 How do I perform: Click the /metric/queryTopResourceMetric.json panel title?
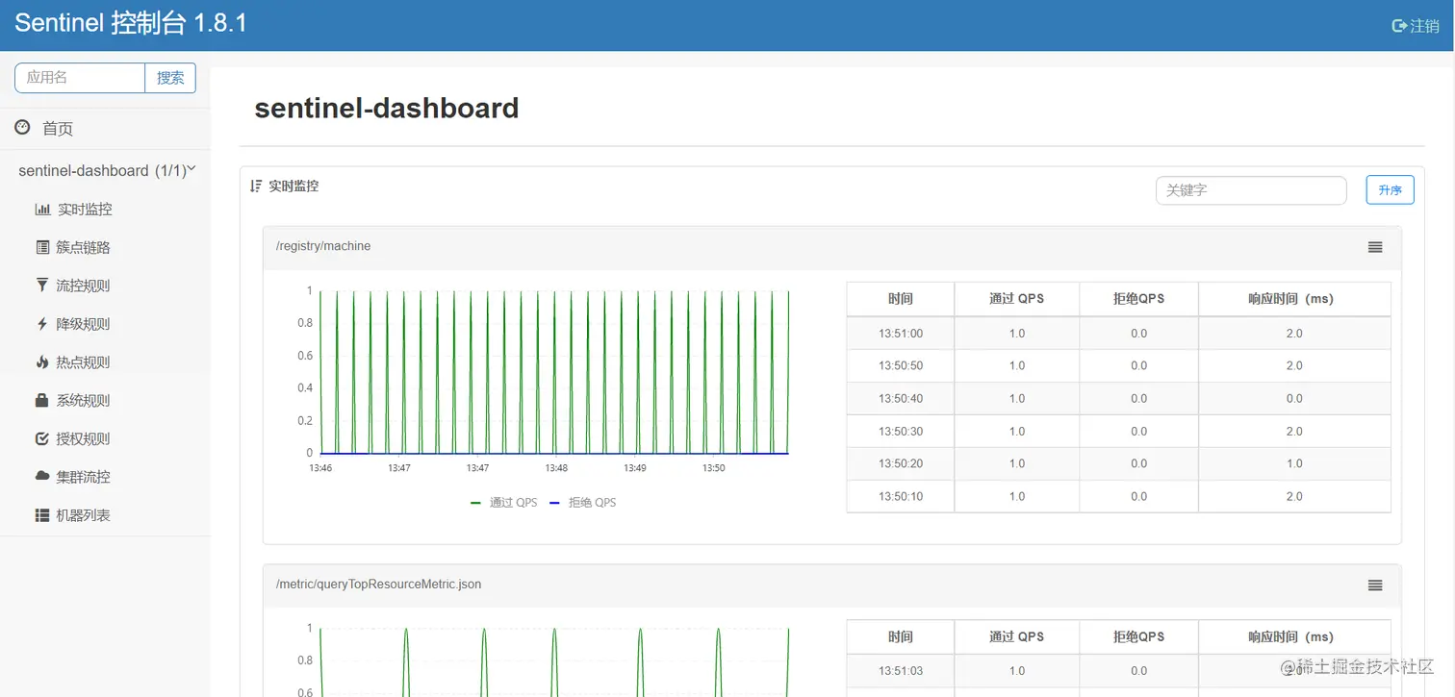(x=378, y=584)
